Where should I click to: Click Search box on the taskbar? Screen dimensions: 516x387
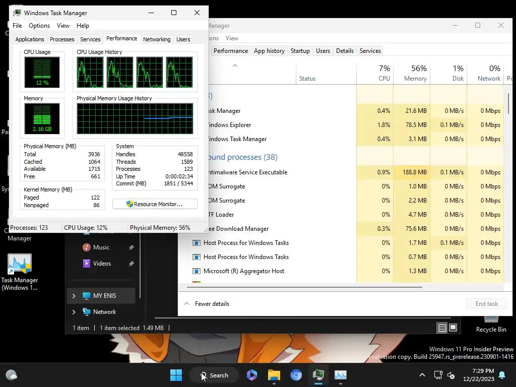[214, 375]
